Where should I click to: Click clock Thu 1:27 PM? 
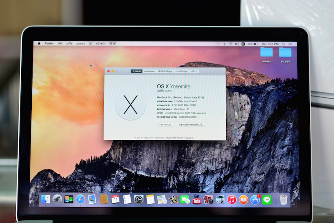(270, 44)
